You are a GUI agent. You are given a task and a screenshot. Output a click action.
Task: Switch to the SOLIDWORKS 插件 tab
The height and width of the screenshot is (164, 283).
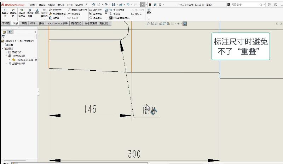[x=58, y=23]
